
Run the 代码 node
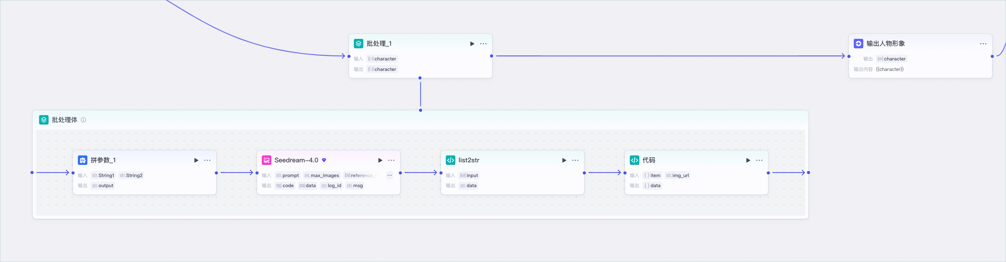click(x=748, y=160)
